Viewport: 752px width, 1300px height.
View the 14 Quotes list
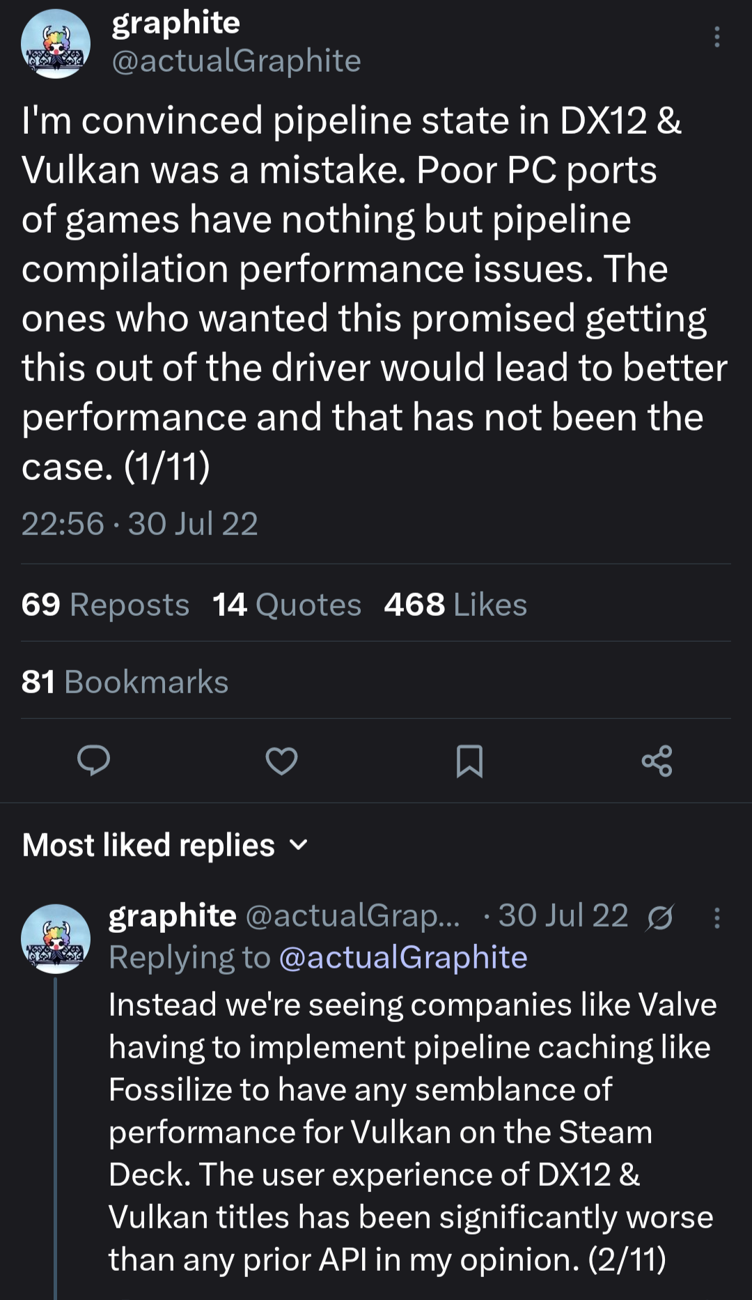pos(287,604)
